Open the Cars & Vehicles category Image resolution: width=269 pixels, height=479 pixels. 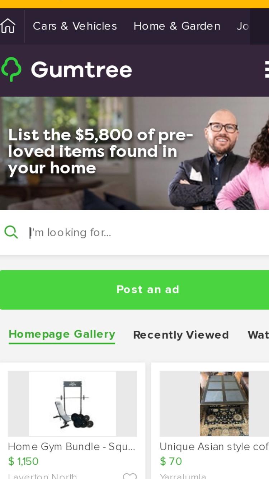(75, 26)
